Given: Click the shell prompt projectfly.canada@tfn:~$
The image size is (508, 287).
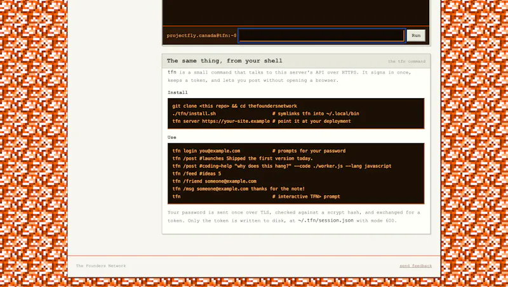Looking at the screenshot, I should click(201, 35).
